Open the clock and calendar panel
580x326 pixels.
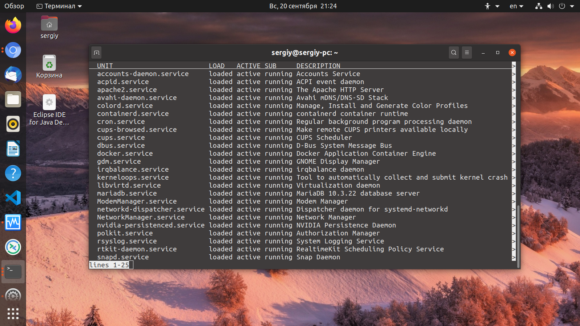[x=303, y=6]
